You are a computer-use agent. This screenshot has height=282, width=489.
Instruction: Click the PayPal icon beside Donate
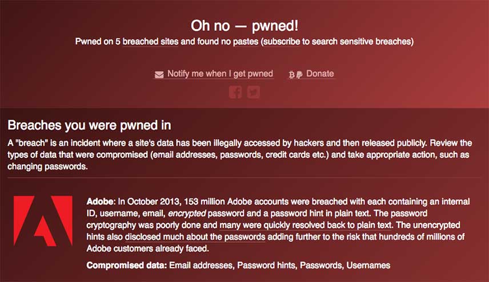[x=299, y=74]
